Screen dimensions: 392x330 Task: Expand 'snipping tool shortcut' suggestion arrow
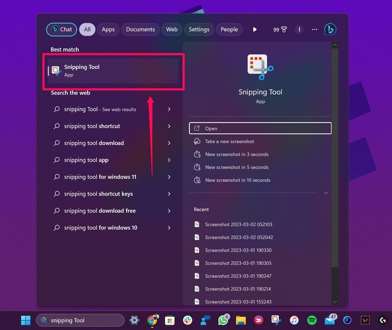[x=169, y=126]
